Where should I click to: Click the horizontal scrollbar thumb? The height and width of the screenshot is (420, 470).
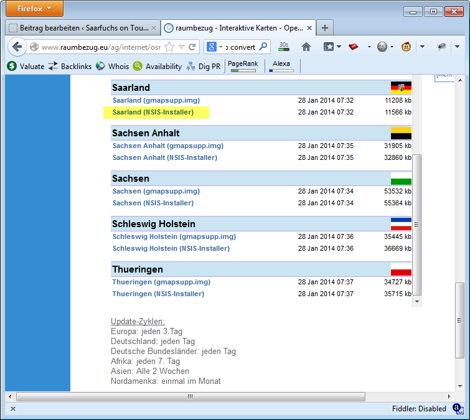[190, 396]
